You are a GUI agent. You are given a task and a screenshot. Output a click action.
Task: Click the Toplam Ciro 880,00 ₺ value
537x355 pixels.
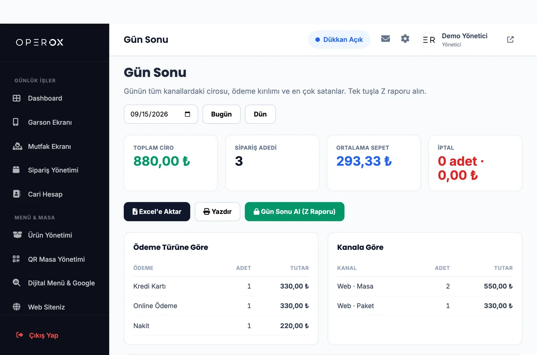[161, 161]
